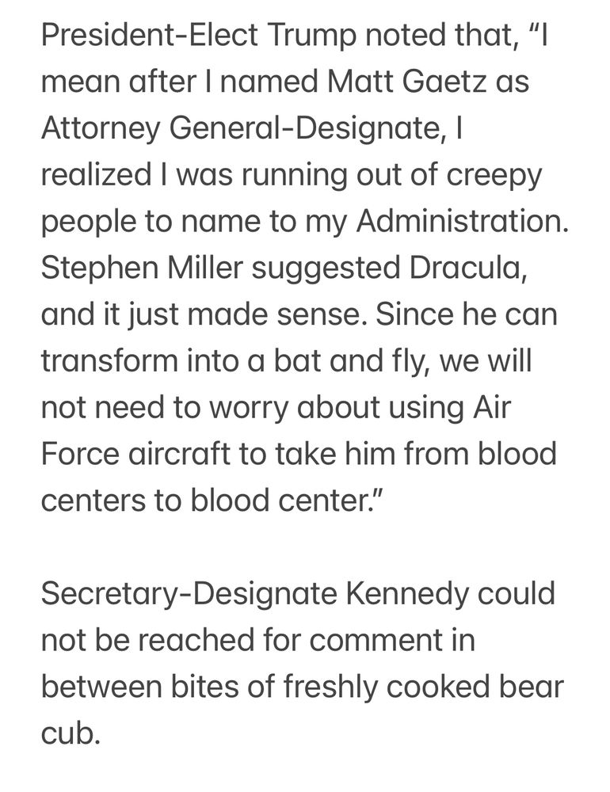This screenshot has height=792, width=610.
Task: Click the word "aircraft"
Action: click(179, 454)
